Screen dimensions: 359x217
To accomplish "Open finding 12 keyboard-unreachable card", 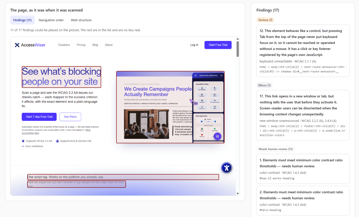I will click(x=303, y=51).
